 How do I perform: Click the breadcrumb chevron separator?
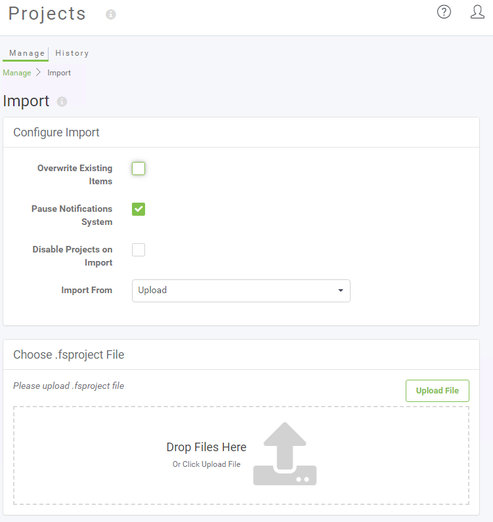[x=38, y=72]
